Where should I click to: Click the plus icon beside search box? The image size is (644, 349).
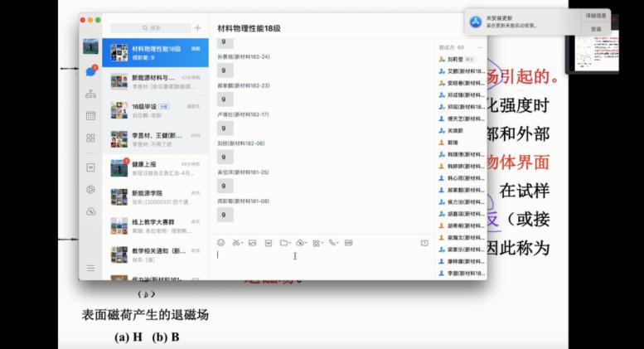pyautogui.click(x=197, y=27)
